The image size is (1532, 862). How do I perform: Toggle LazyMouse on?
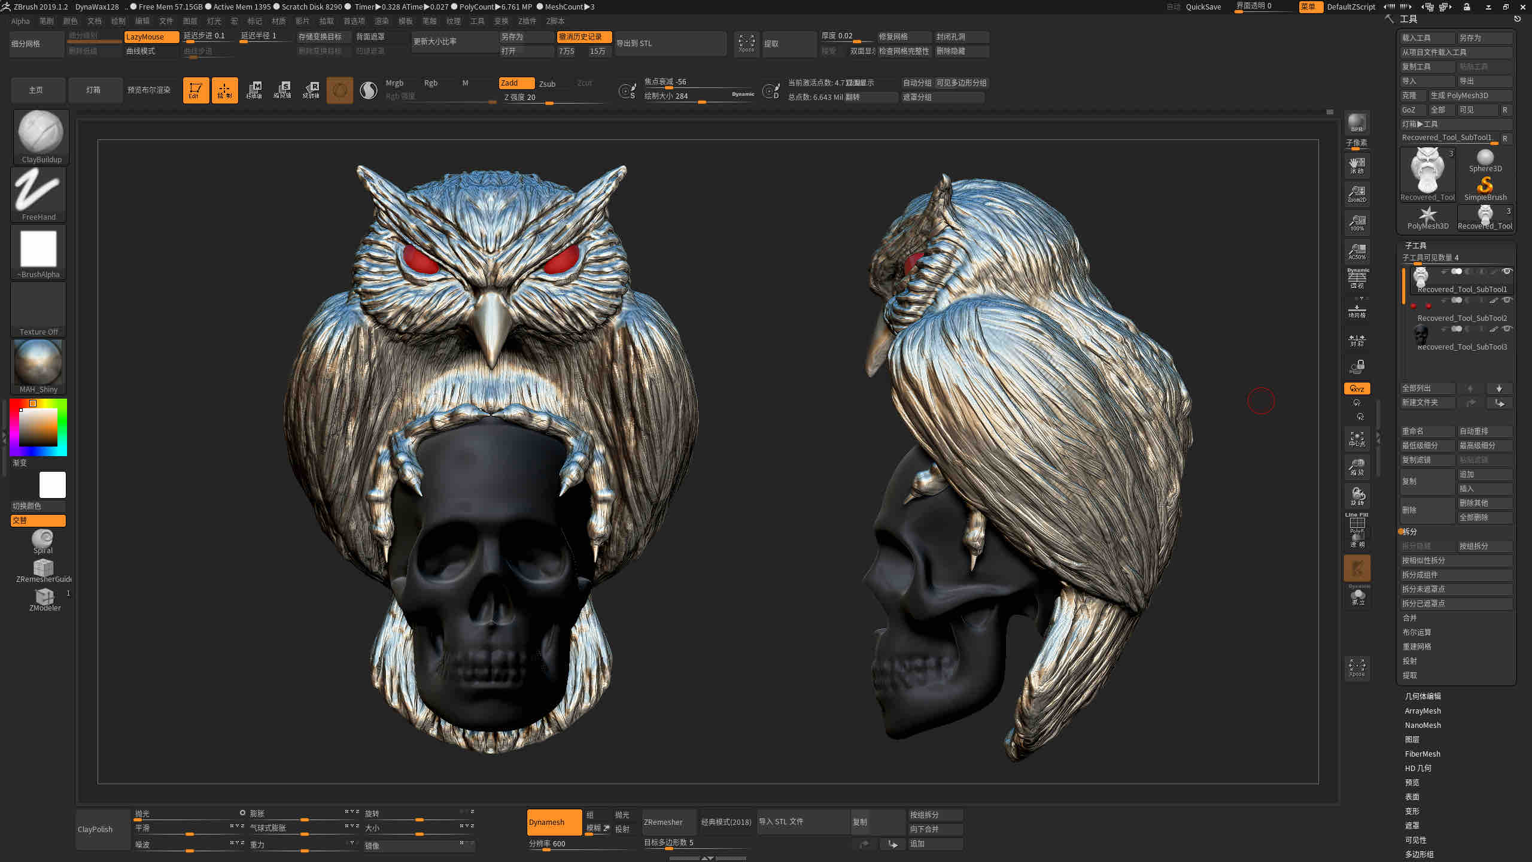(151, 37)
